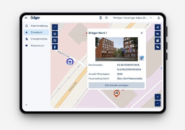The width and height of the screenshot is (185, 130).
Task: Open the Dräger Werk 1 building photo
Action: coord(116,49)
